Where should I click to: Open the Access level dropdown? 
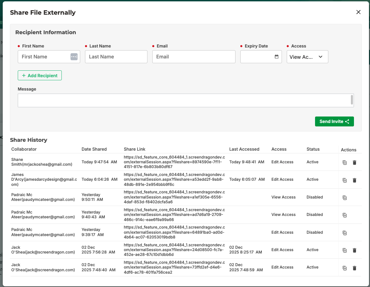coord(308,57)
